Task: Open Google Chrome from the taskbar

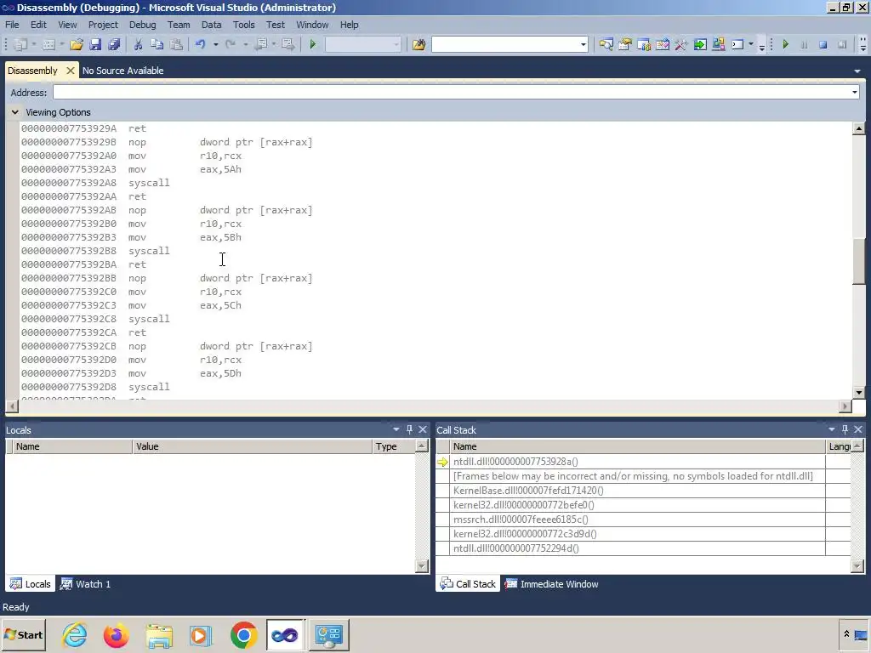Action: (x=244, y=635)
